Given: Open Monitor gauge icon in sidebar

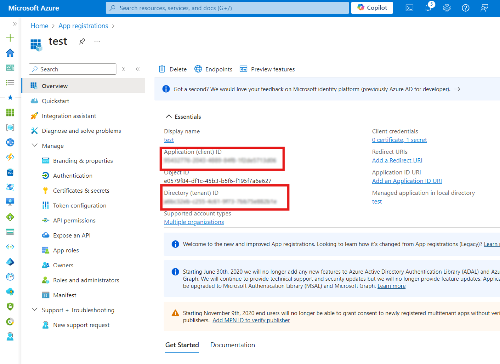Looking at the screenshot, I should pyautogui.click(x=10, y=277).
